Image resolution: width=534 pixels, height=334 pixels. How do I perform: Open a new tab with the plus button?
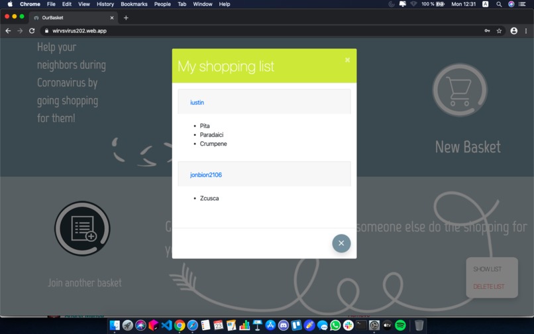pyautogui.click(x=126, y=18)
